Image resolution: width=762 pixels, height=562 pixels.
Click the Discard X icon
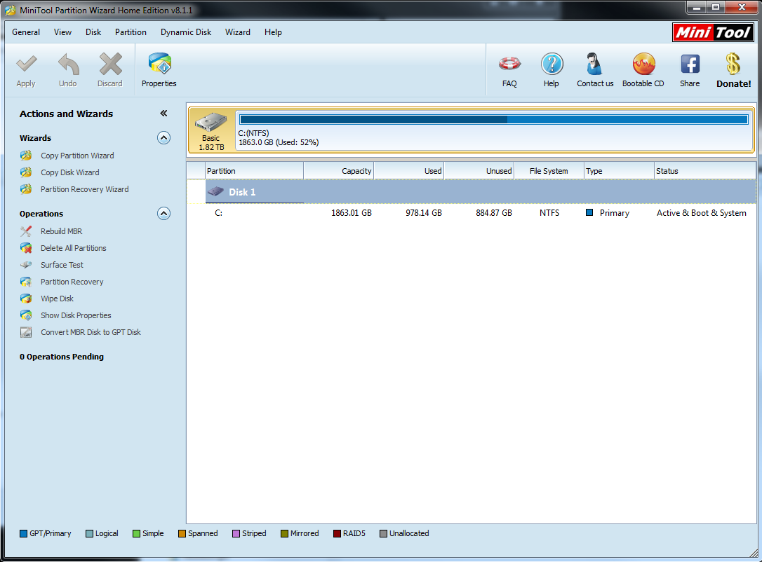tap(110, 64)
